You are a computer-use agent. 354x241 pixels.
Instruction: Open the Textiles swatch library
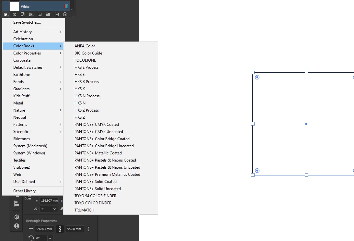33,160
